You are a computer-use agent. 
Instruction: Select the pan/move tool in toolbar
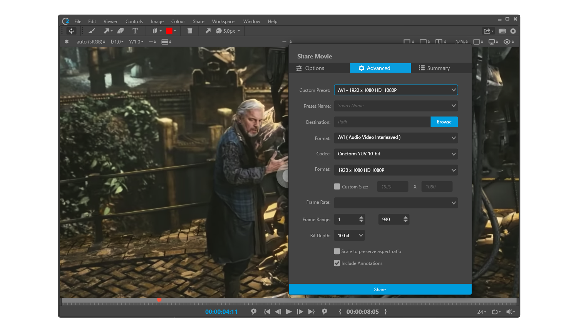71,31
